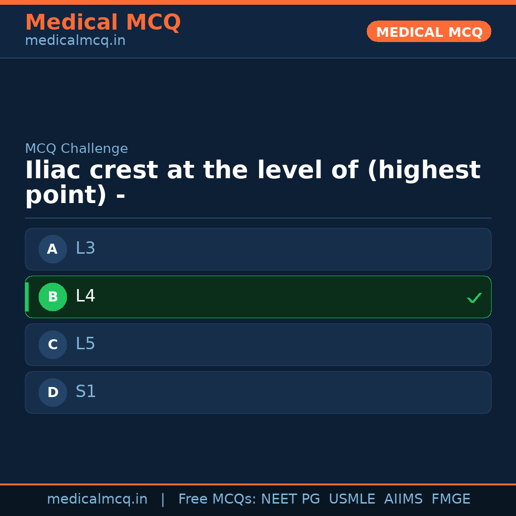Screen dimensions: 516x516
Task: Click the option D circle badge
Action: pyautogui.click(x=53, y=392)
